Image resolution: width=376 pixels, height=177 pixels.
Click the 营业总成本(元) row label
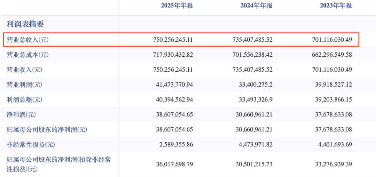click(28, 55)
